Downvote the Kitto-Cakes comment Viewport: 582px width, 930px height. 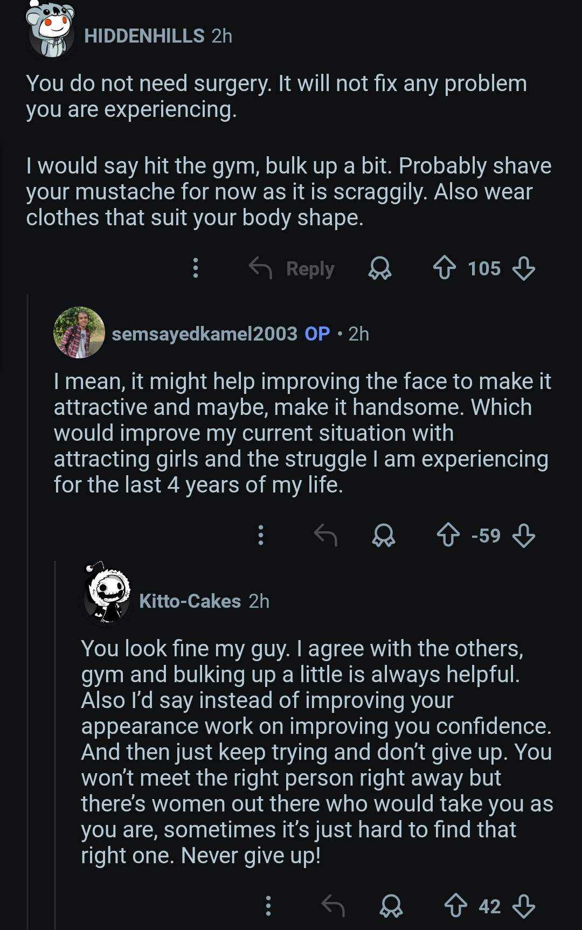523,906
